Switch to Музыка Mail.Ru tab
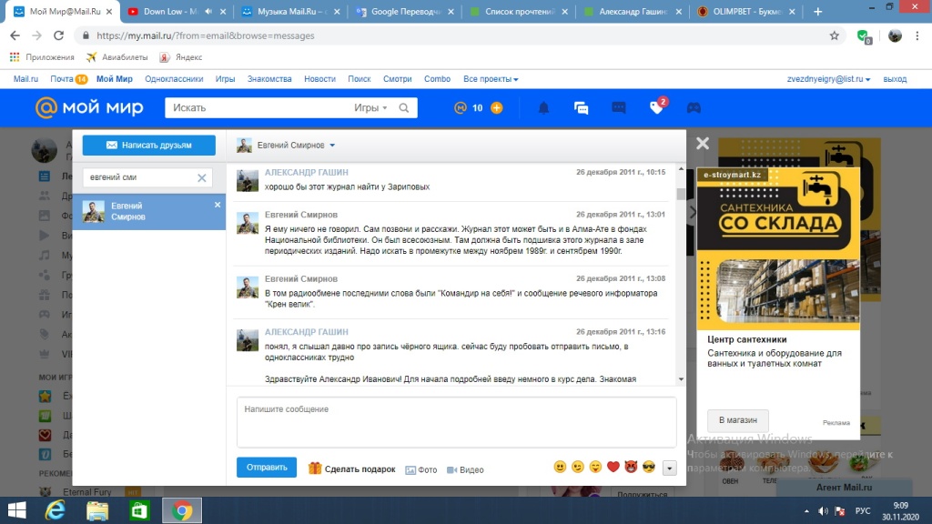 [291, 11]
